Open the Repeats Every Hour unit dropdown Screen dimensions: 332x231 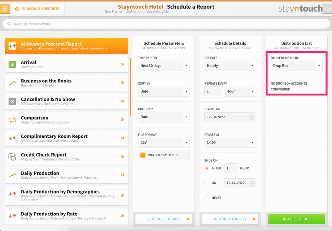[240, 91]
